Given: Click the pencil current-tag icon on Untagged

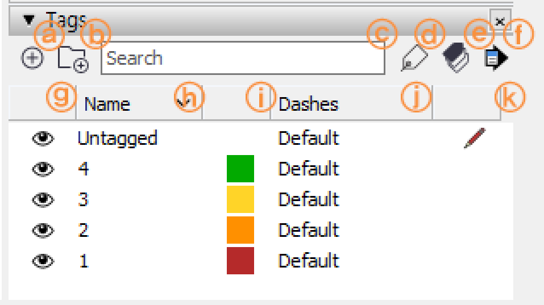Looking at the screenshot, I should pyautogui.click(x=475, y=138).
